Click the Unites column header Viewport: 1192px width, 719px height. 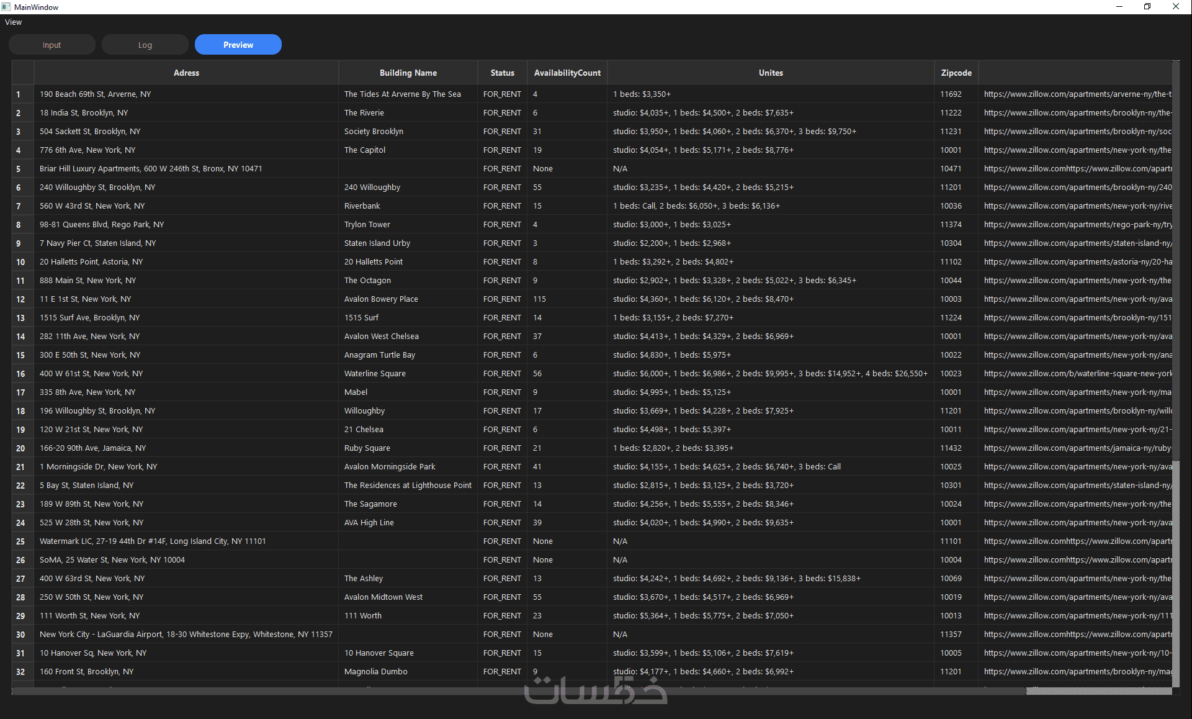[x=770, y=73]
